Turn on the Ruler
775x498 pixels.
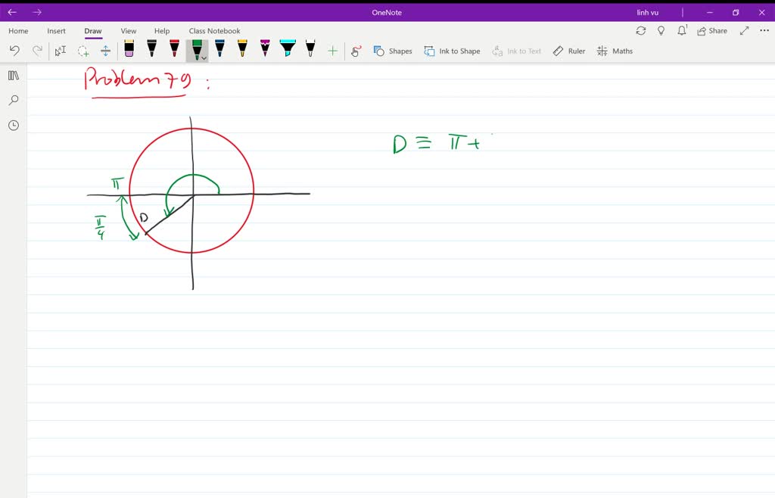(568, 51)
